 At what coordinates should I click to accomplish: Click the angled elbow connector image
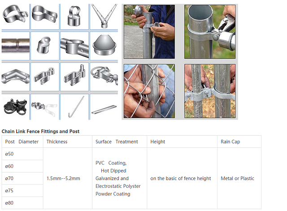[16, 77]
